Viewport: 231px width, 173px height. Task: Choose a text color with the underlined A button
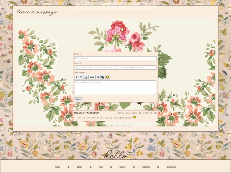pyautogui.click(x=86, y=77)
